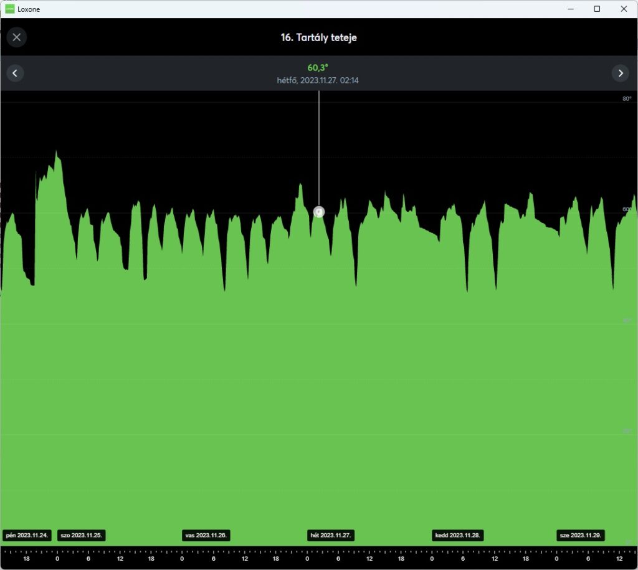Close the Tartály teteje statistics view
This screenshot has width=638, height=570.
coord(17,37)
